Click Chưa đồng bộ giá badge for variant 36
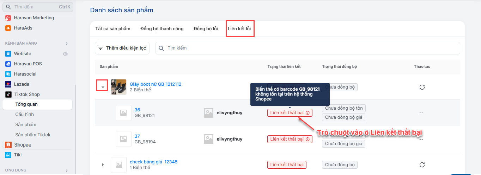 pyautogui.click(x=343, y=117)
